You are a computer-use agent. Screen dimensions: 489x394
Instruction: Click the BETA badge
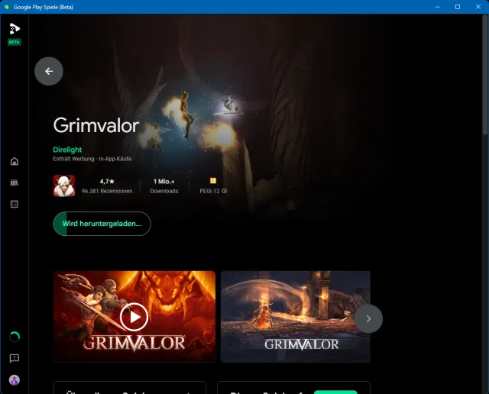point(15,42)
